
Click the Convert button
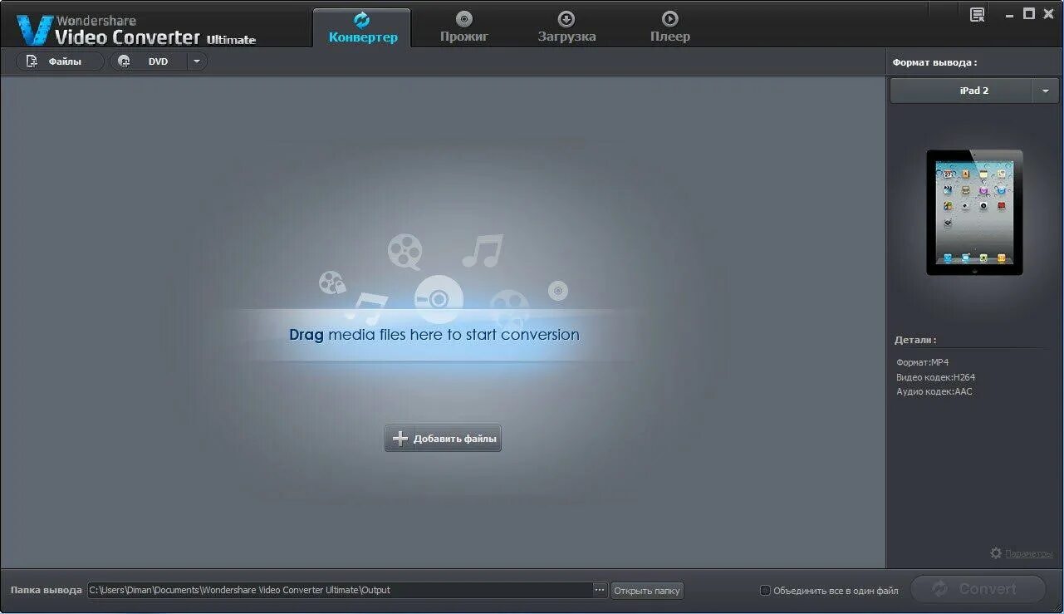coord(978,589)
